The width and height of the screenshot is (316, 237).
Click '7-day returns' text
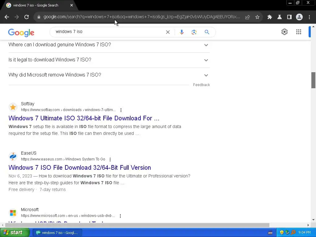coord(52,190)
